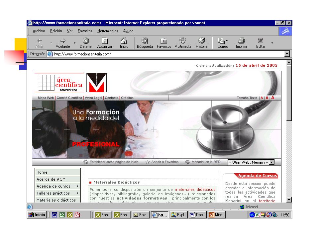Switch to the Bole... mail taskbar button
Viewport: 319px width, 239px height.
141,215
